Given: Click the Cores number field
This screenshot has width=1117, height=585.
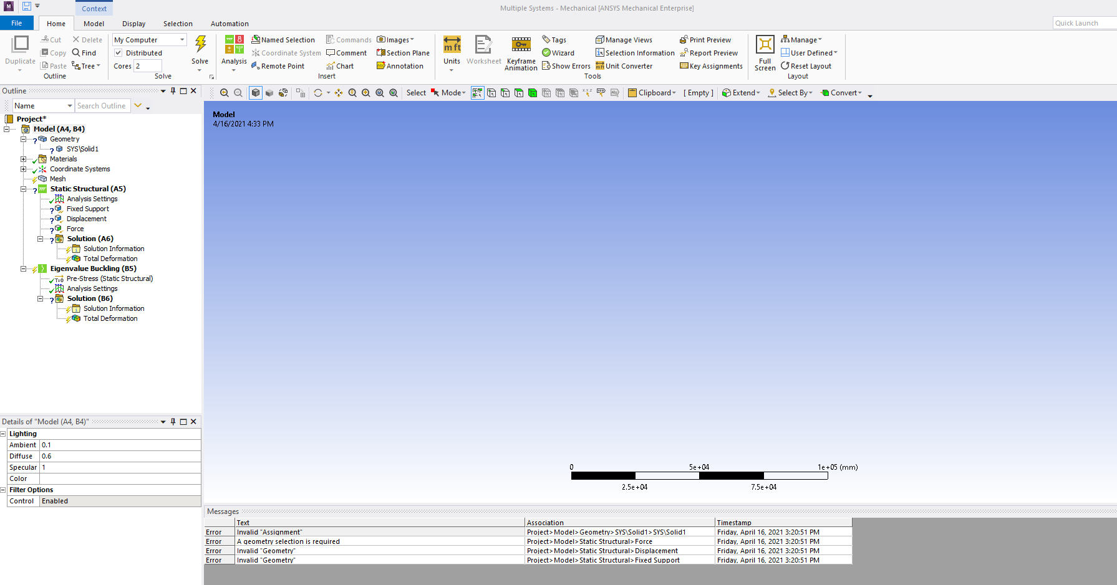Looking at the screenshot, I should [148, 66].
